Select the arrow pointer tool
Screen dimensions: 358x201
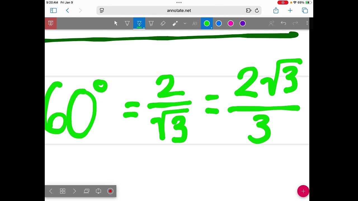(116, 23)
